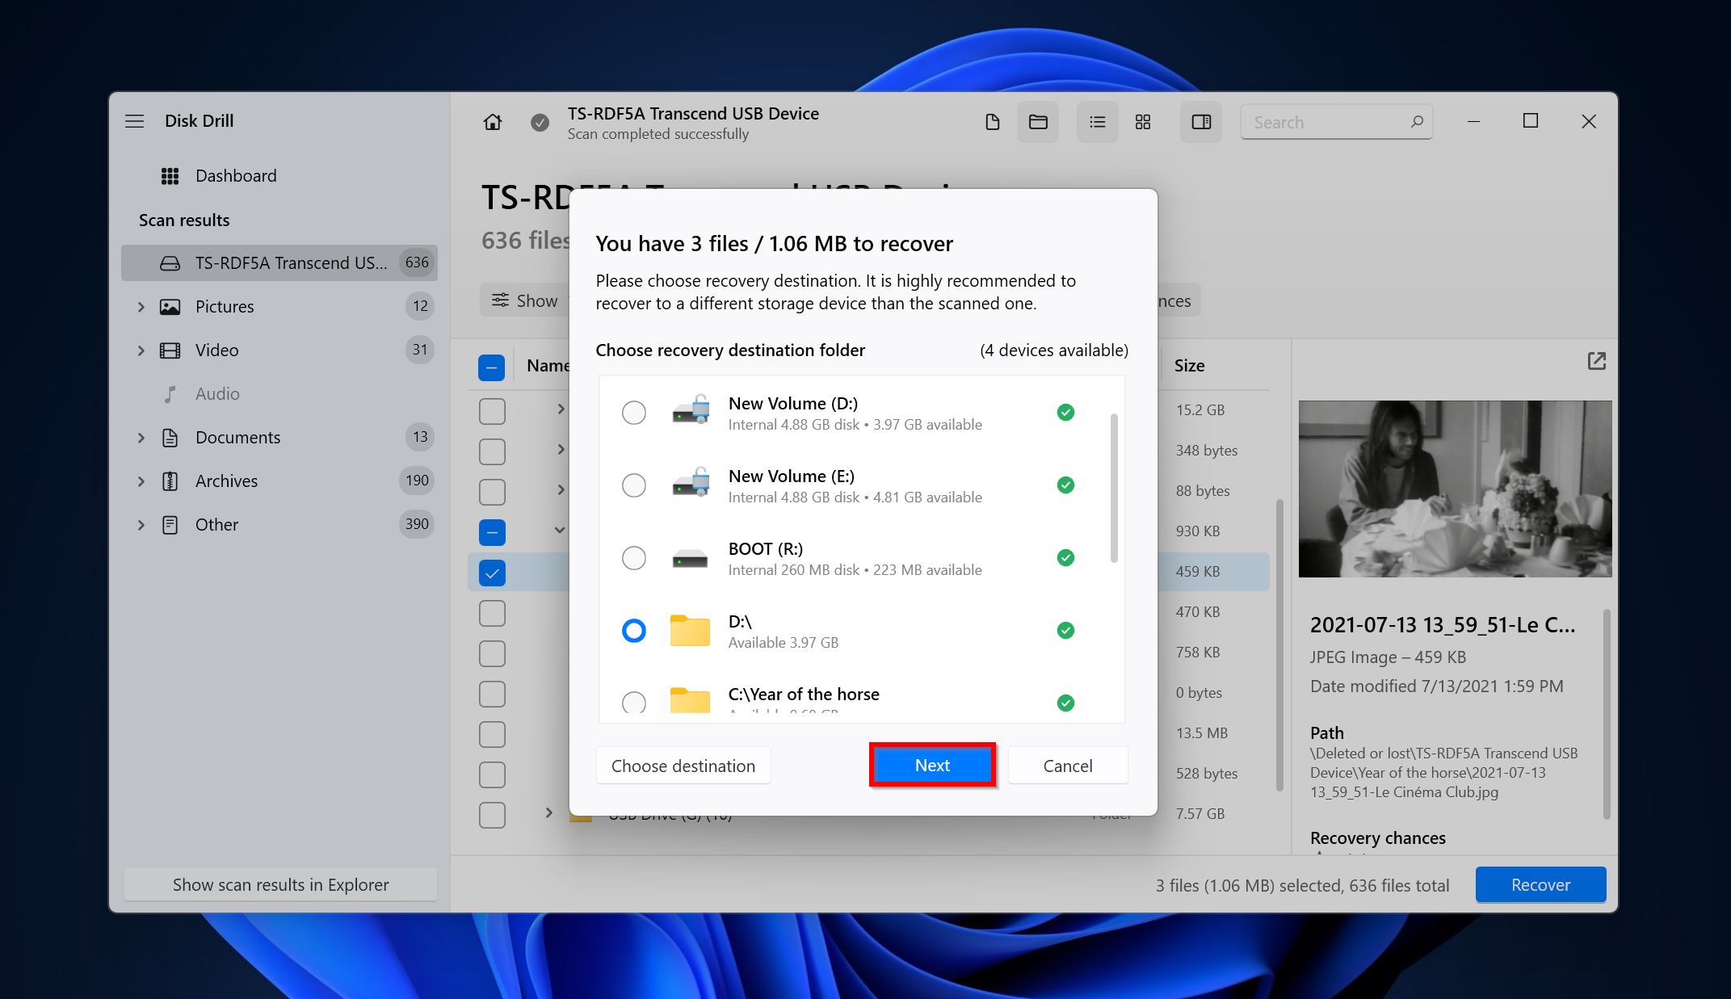Screen dimensions: 1731x999
Task: Check the box for the 15.2 GB row
Action: click(492, 411)
